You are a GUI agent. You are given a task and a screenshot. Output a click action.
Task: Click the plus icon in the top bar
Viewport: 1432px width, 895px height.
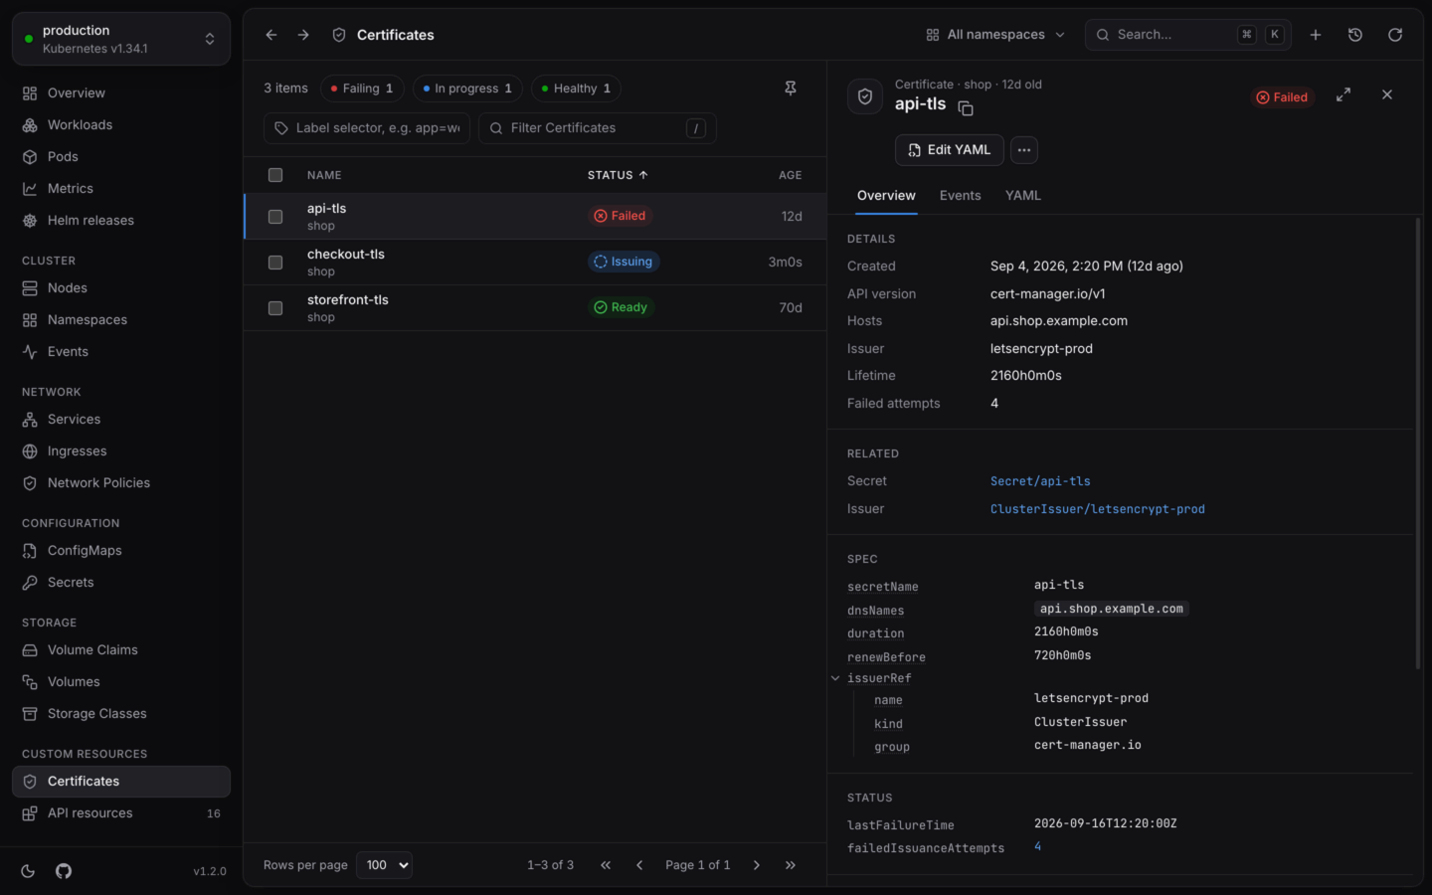coord(1316,35)
